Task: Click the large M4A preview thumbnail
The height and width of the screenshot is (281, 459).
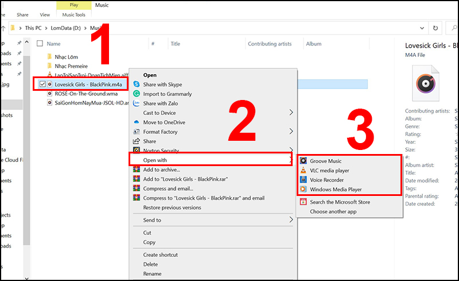Action: coord(426,83)
